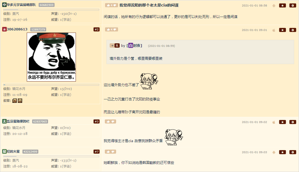Open gear options on floor #7 post
This screenshot has width=299, height=172.
pyautogui.click(x=293, y=152)
